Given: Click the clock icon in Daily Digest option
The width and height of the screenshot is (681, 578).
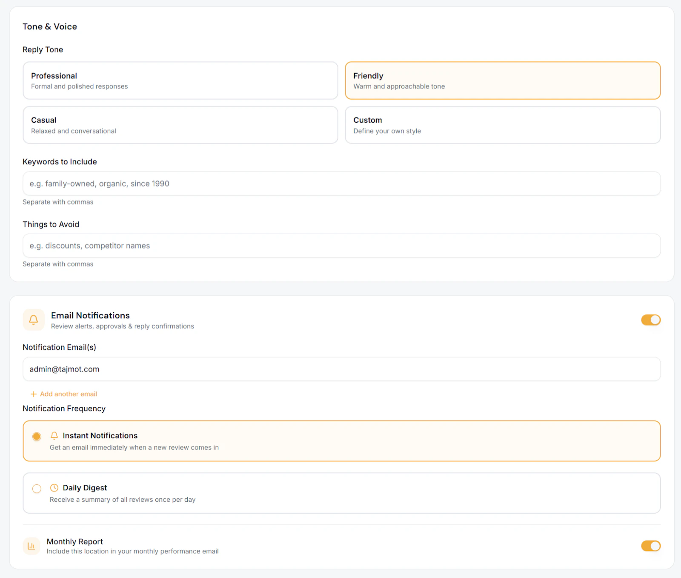Looking at the screenshot, I should pyautogui.click(x=54, y=488).
